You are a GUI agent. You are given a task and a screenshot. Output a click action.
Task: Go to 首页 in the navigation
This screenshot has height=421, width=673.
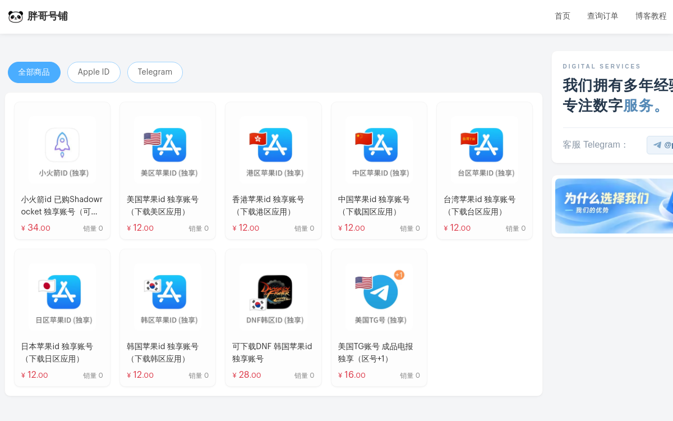[x=563, y=16]
